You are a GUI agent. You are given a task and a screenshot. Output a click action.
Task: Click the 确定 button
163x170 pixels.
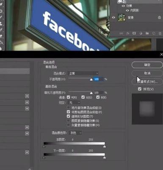(x=147, y=65)
